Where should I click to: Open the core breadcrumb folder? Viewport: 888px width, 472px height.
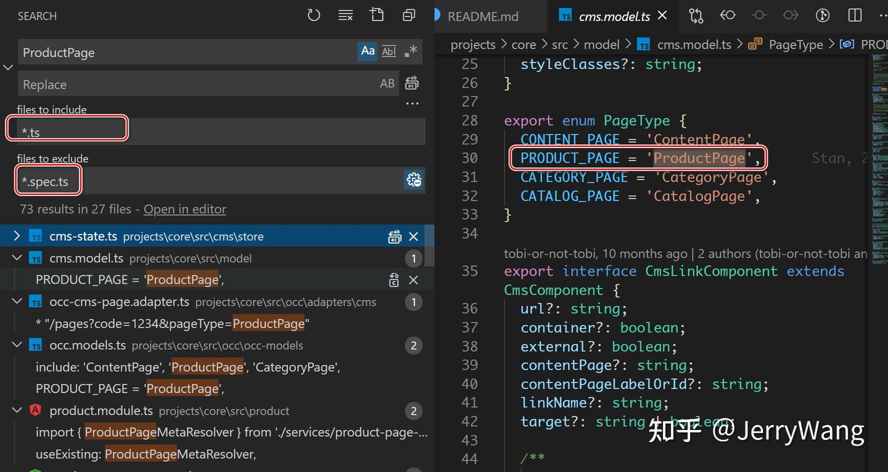[524, 44]
